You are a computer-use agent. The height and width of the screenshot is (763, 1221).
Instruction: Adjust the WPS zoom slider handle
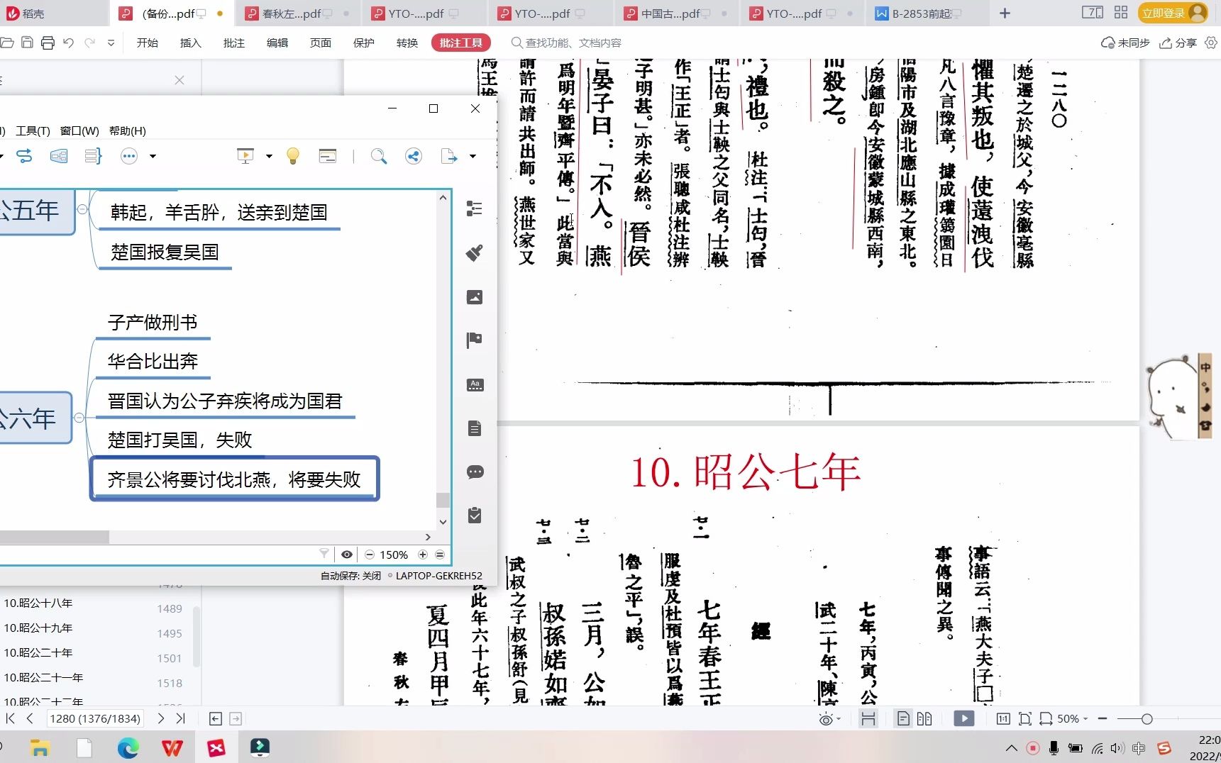(x=1147, y=719)
